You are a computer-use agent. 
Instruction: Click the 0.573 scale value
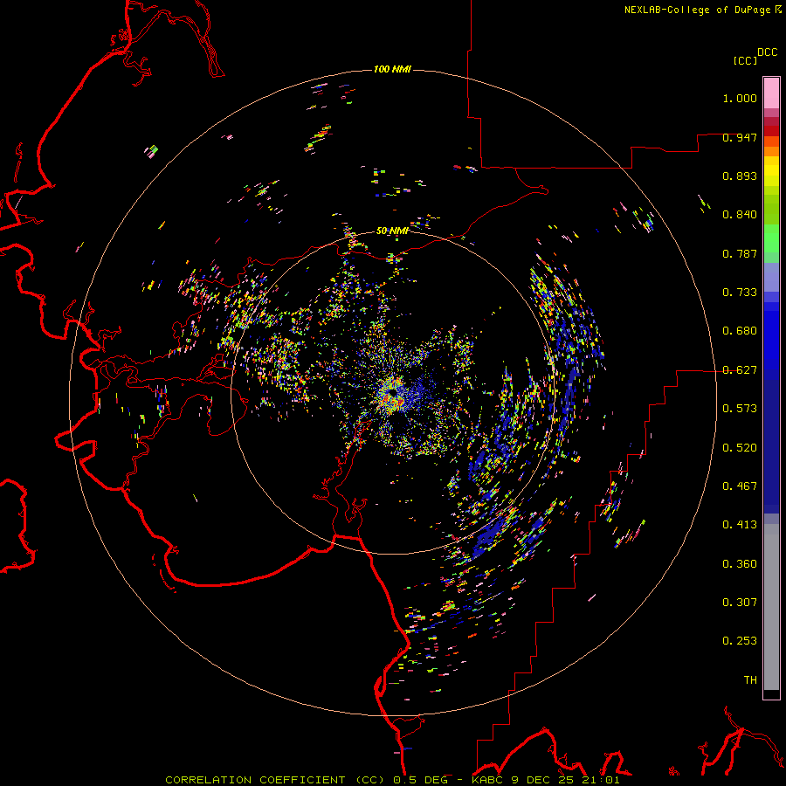click(740, 409)
